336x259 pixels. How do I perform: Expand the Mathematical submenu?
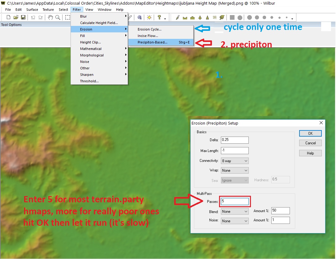click(x=99, y=49)
